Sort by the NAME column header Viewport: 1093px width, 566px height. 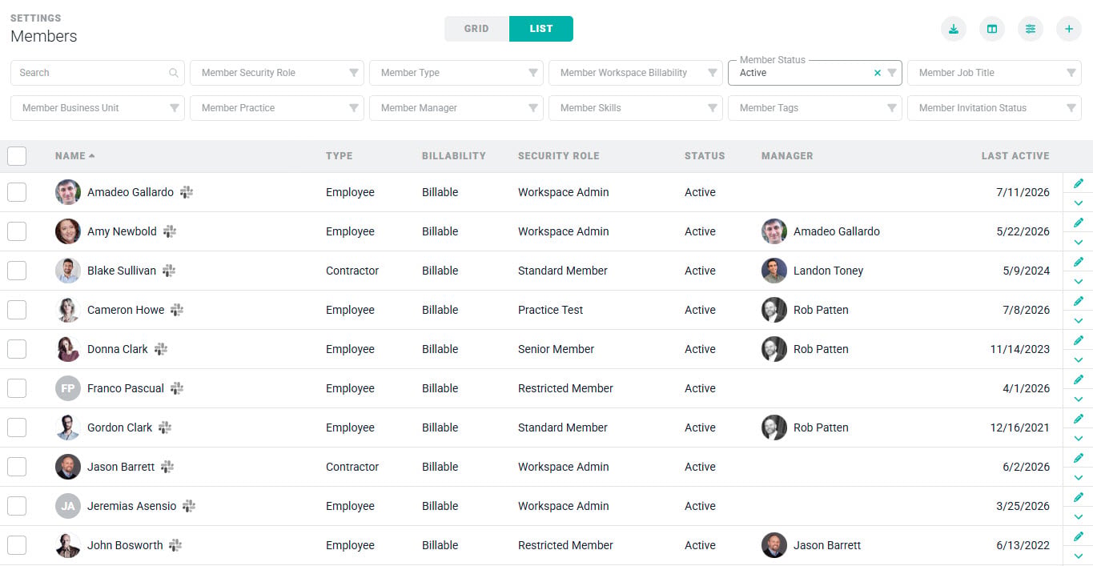(x=75, y=156)
